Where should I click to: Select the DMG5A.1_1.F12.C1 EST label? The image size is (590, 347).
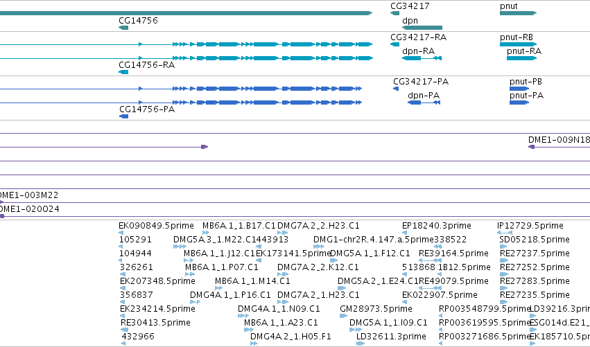point(370,253)
